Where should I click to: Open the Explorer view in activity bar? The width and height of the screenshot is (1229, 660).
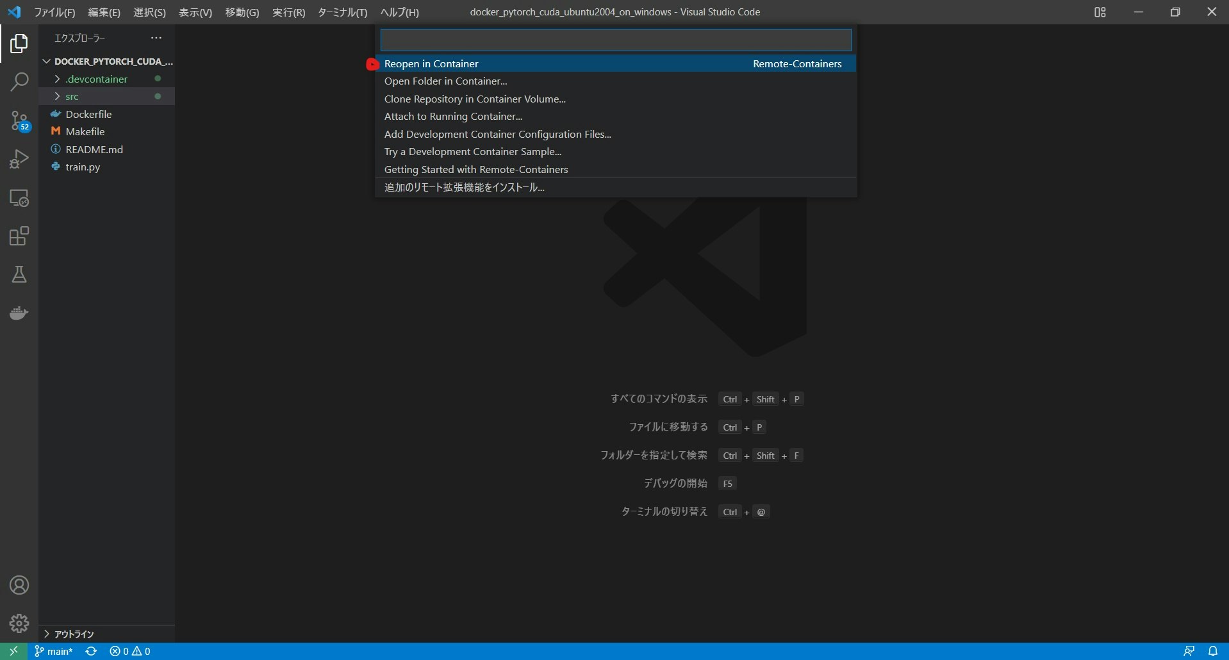click(19, 44)
